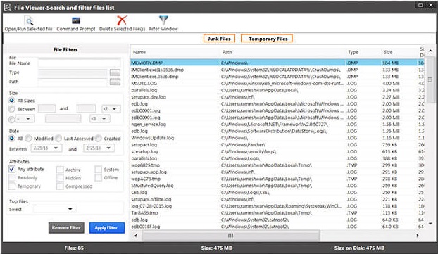Image resolution: width=438 pixels, height=254 pixels.
Task: Click the vertical scrollbar up arrow
Action: coord(430,51)
